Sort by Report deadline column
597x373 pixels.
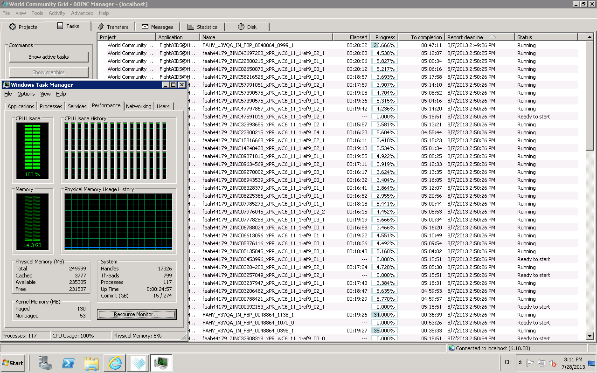point(479,37)
